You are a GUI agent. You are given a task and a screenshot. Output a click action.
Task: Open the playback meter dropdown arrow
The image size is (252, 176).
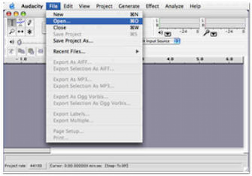[168, 34]
